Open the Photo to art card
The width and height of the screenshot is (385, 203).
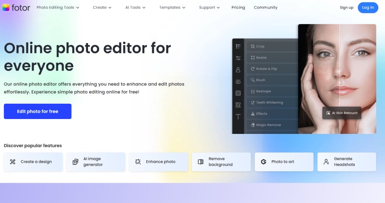tap(284, 162)
